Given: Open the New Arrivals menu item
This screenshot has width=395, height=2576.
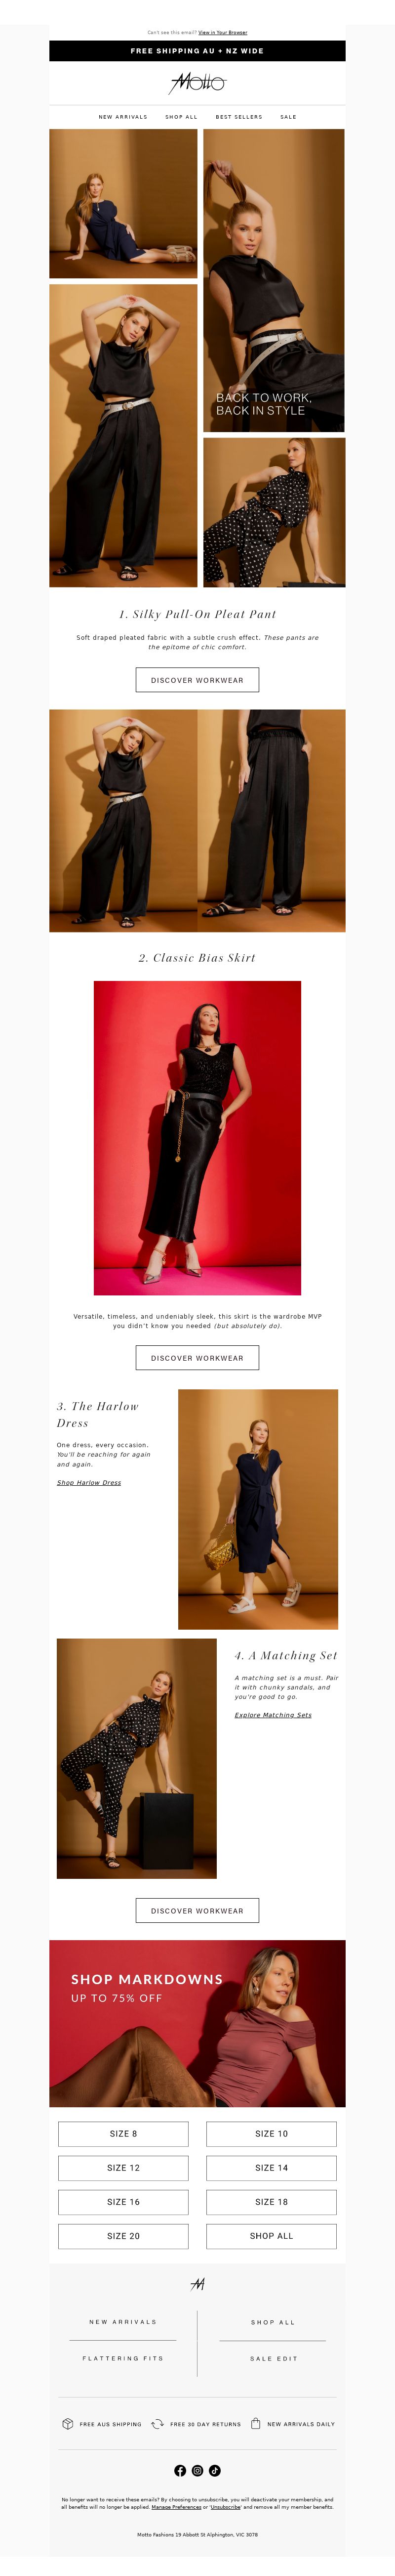Looking at the screenshot, I should pyautogui.click(x=122, y=117).
